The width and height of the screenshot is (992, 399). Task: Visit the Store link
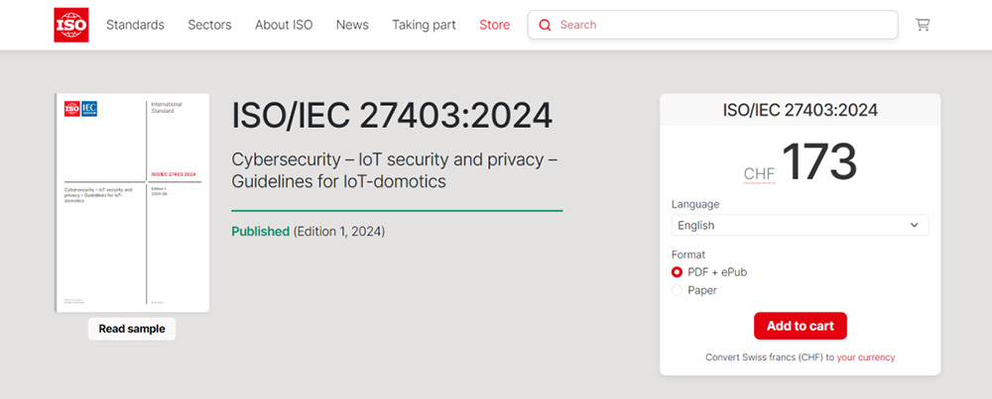pos(494,25)
